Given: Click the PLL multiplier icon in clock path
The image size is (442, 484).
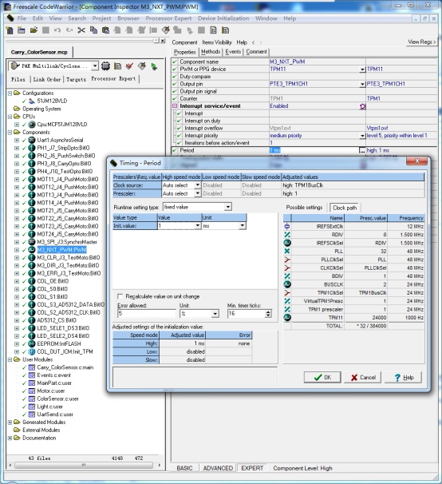Looking at the screenshot, I should pyautogui.click(x=287, y=252).
